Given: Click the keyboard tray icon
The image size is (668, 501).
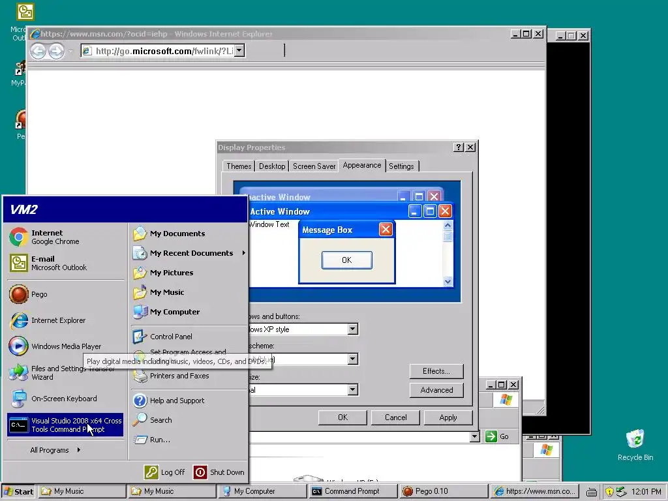Looking at the screenshot, I should tap(591, 492).
